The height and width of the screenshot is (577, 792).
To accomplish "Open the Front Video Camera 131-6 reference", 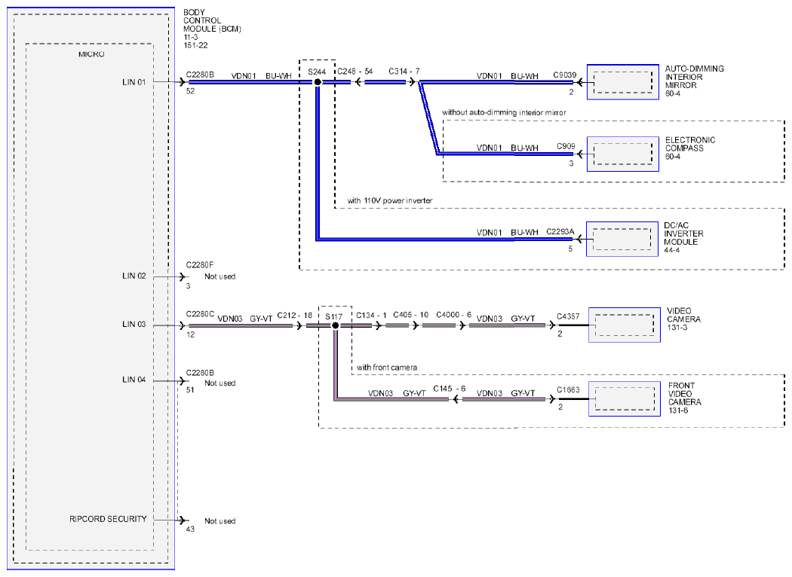I will coord(678,411).
